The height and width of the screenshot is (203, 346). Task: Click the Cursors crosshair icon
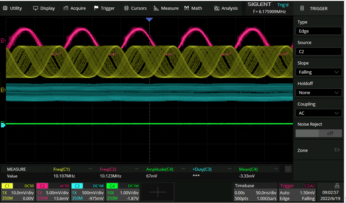coord(126,8)
